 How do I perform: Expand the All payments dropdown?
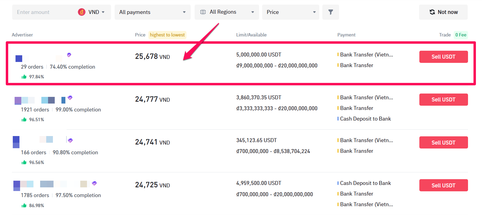(x=152, y=12)
